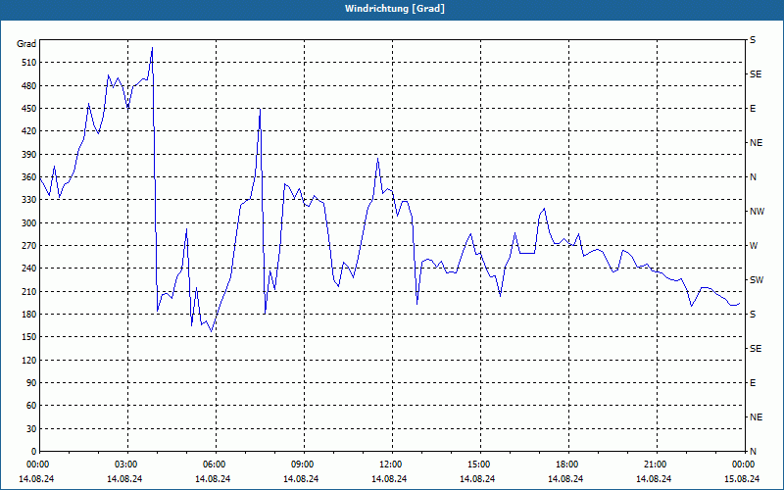Select the 210 y-axis value
This screenshot has width=784, height=490.
pyautogui.click(x=29, y=291)
